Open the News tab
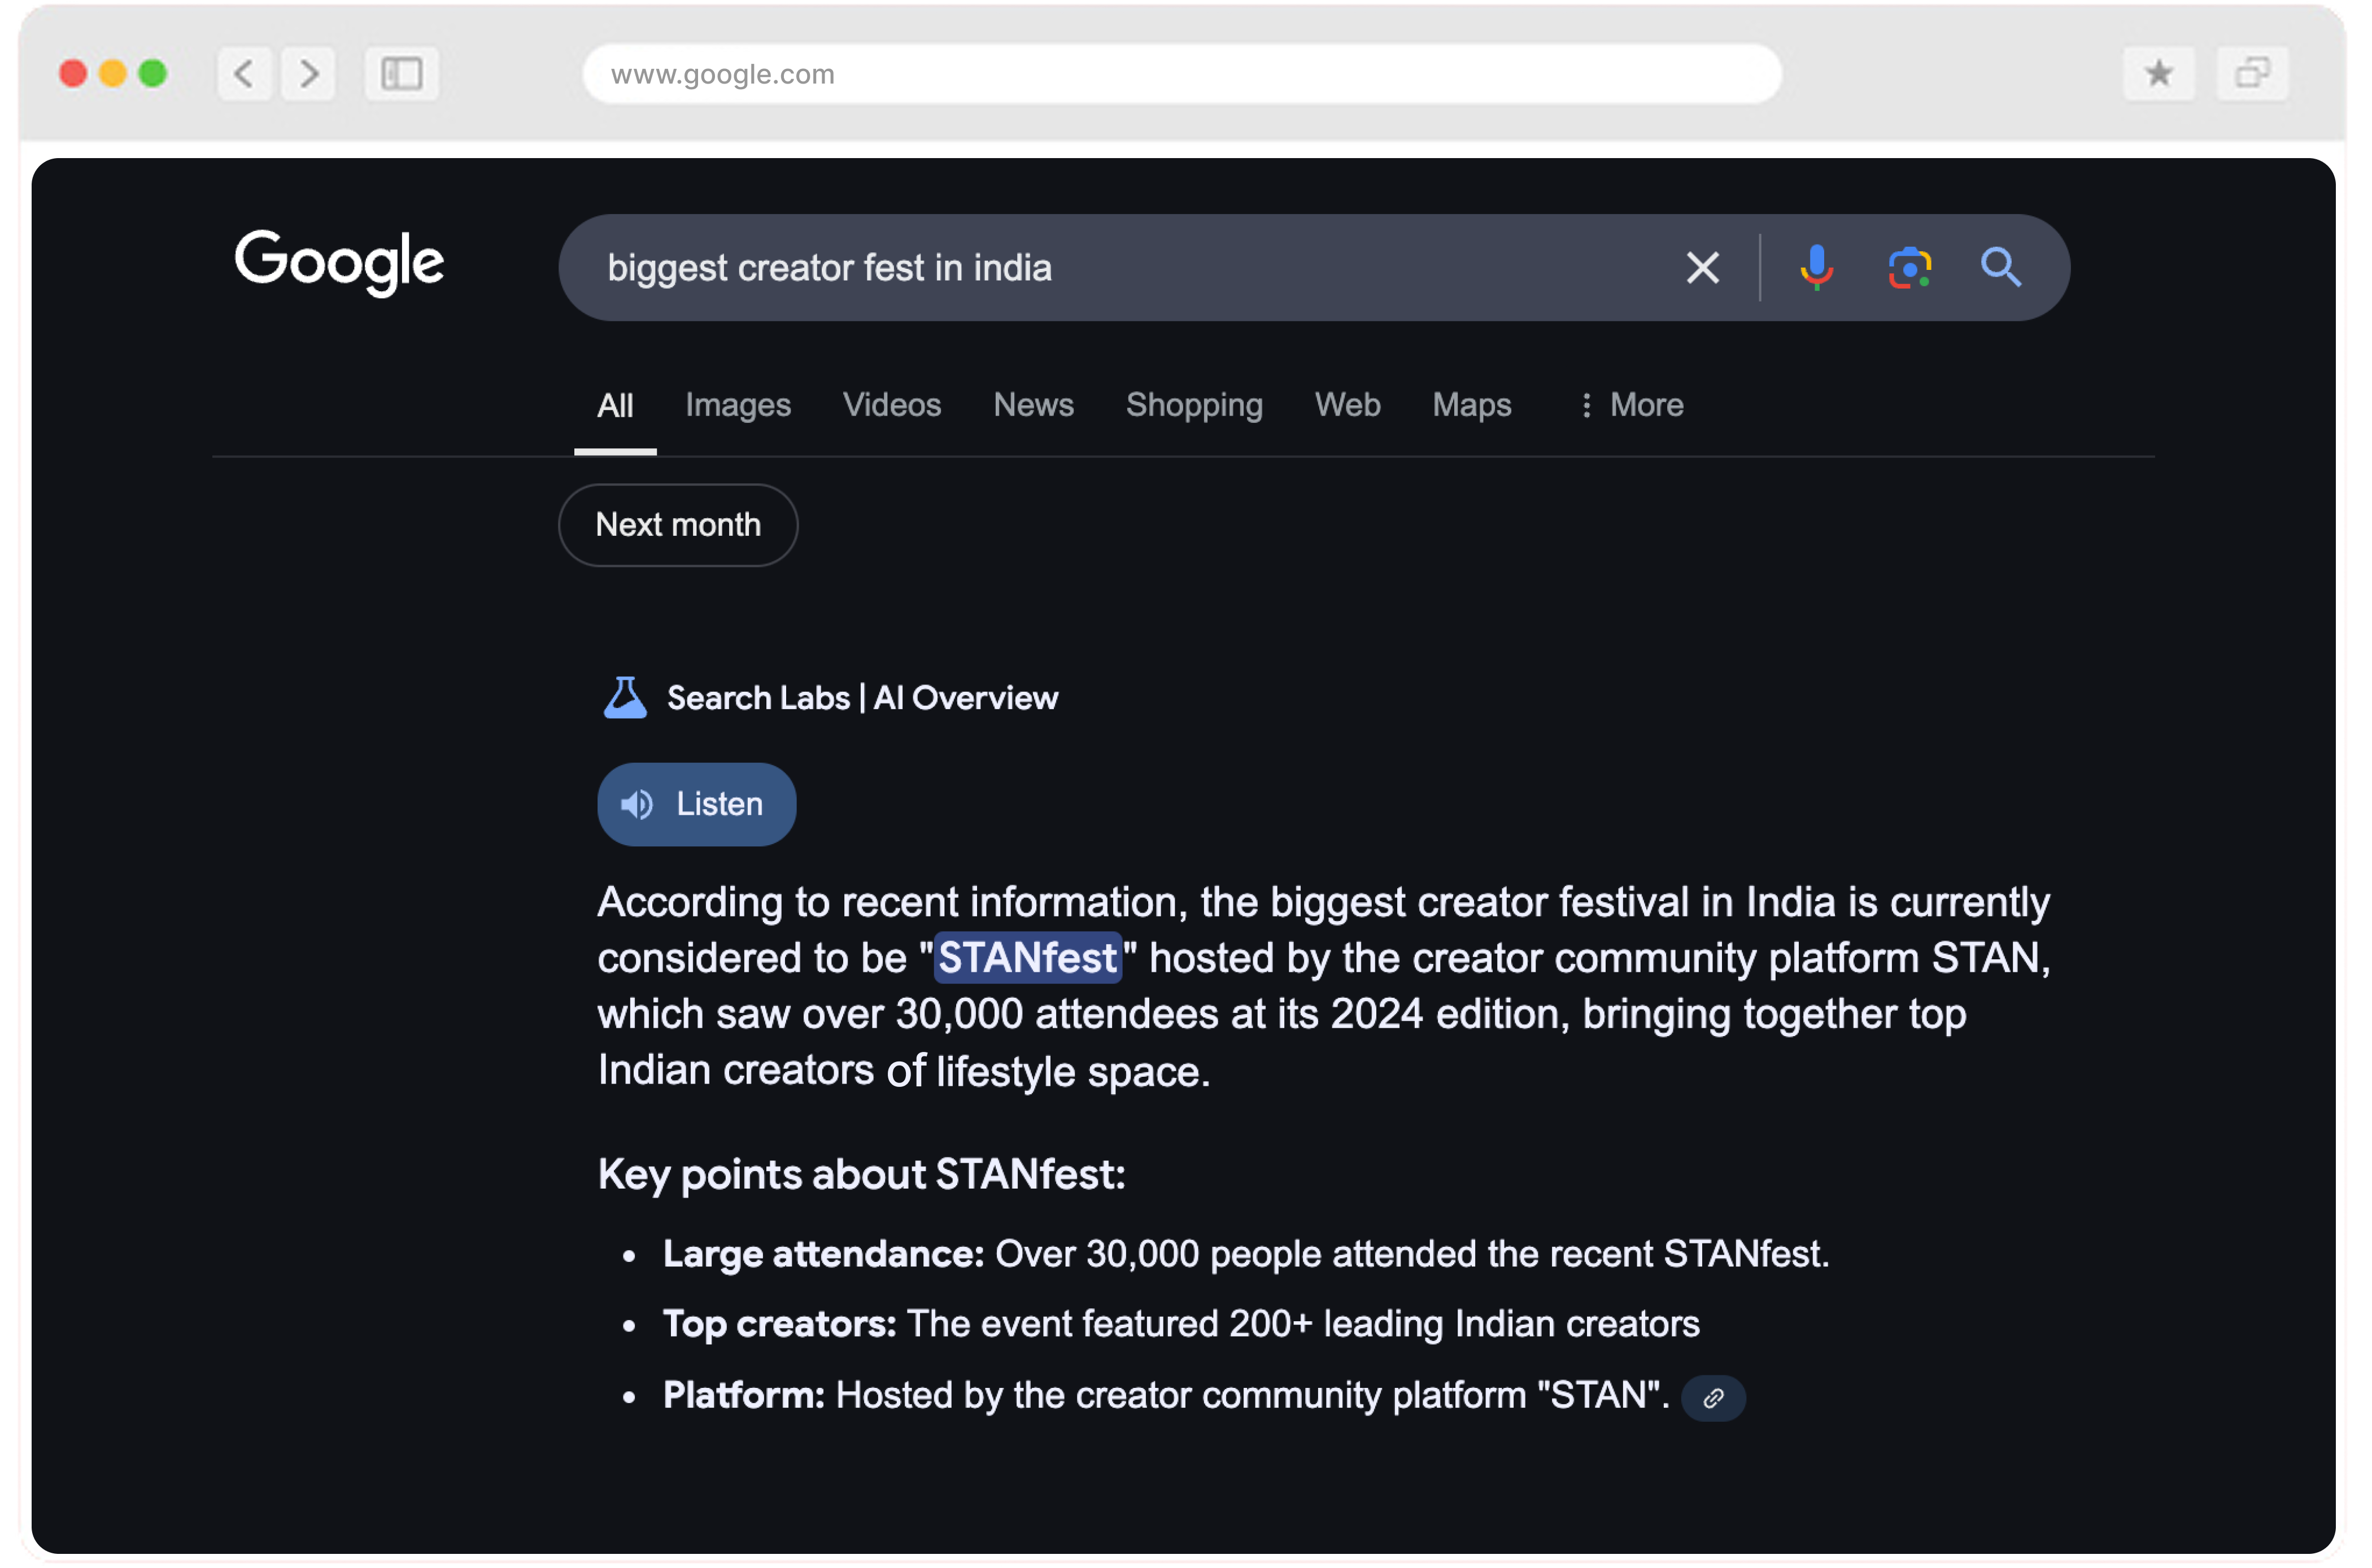Screen dimensions: 2372x1568 tap(1033, 405)
